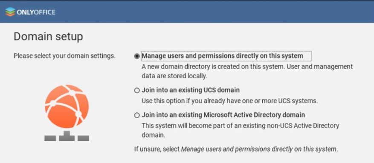Choose the Microsoft Active Directory domain radio button
Image resolution: width=374 pixels, height=163 pixels.
tap(137, 115)
